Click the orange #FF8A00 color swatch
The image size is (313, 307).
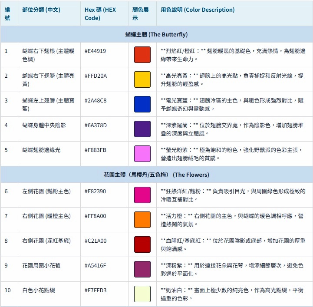tap(142, 220)
